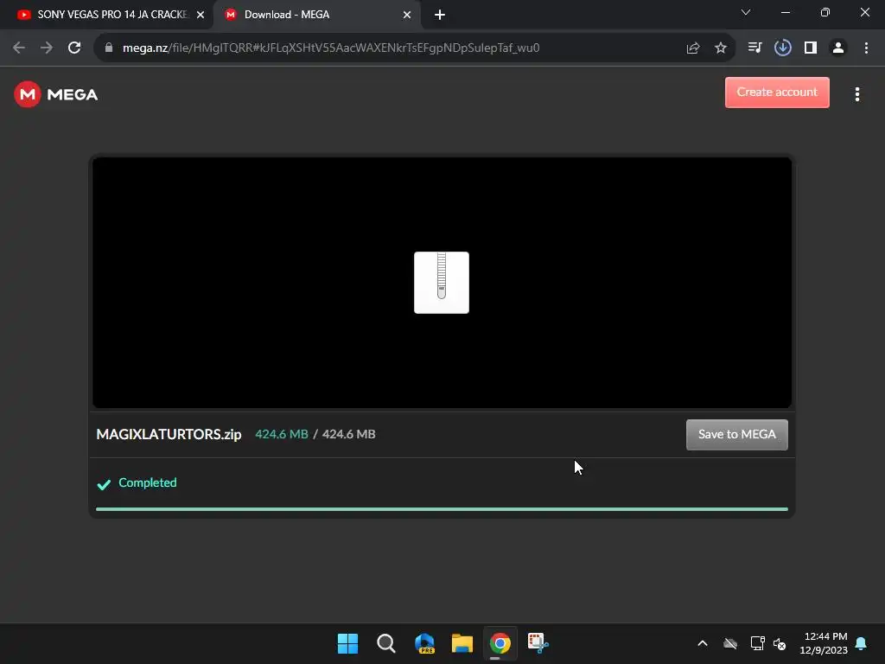Open a new browser tab

point(440,16)
